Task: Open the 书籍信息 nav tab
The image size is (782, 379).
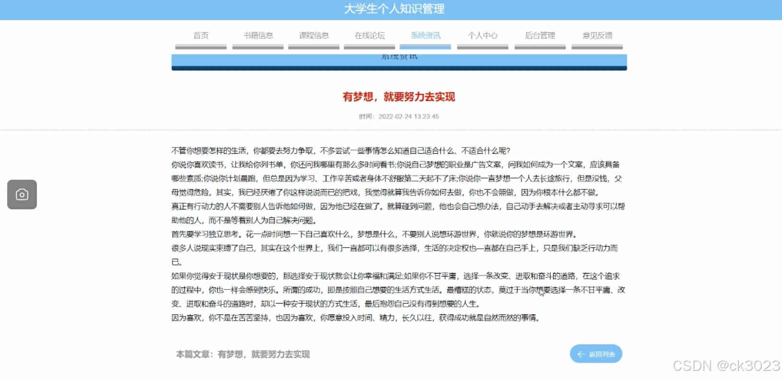Action: [x=258, y=35]
